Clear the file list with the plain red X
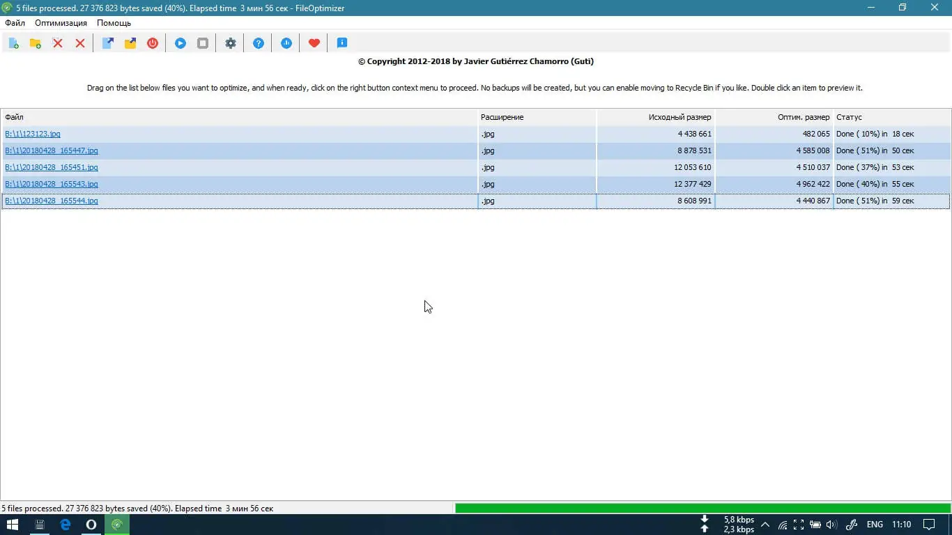Screen dimensions: 952x535 (80, 43)
